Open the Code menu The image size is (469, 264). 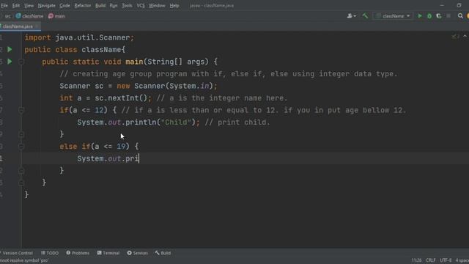(64, 5)
